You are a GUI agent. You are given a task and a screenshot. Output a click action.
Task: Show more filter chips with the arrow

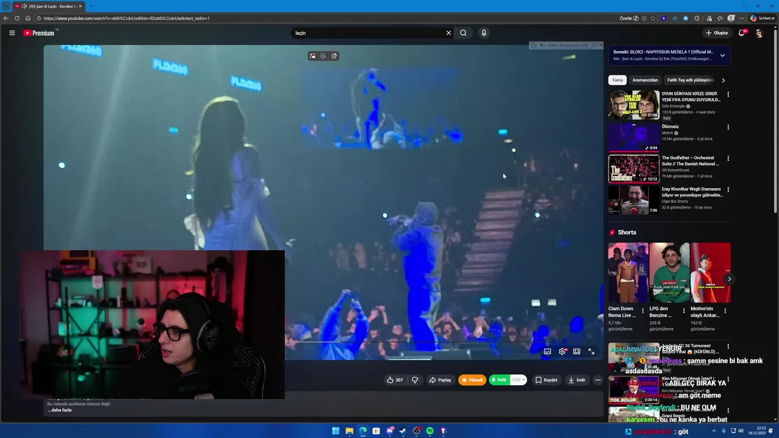click(723, 80)
